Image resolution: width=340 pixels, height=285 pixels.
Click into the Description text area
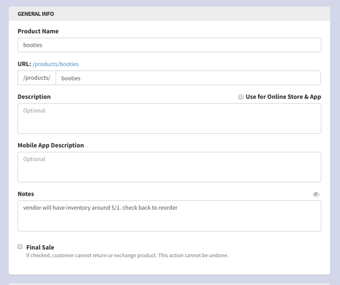pos(169,118)
